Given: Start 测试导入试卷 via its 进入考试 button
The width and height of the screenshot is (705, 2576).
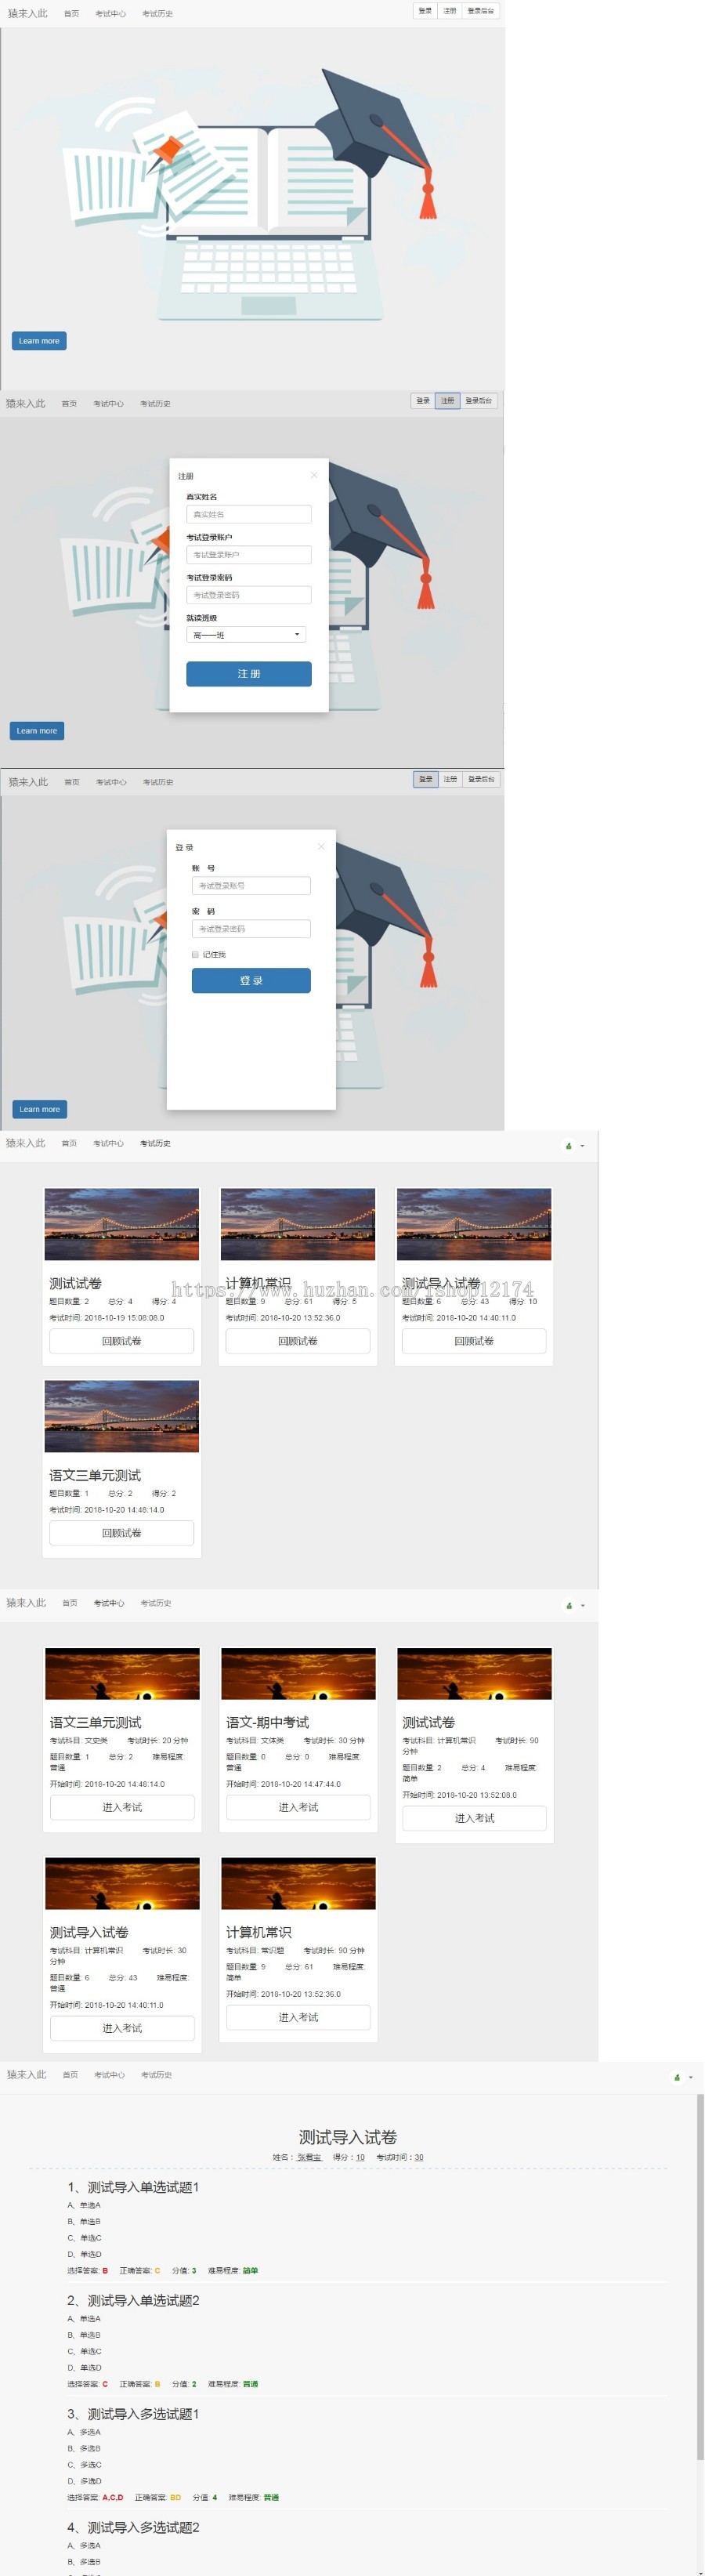Looking at the screenshot, I should tap(122, 2028).
